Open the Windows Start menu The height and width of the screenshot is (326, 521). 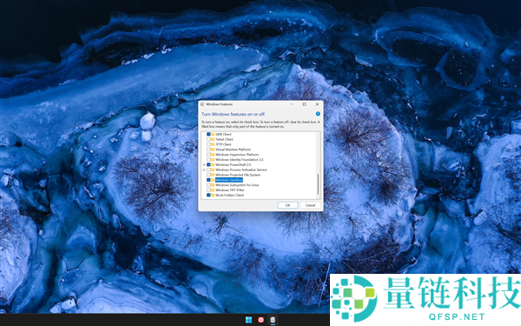pos(248,320)
